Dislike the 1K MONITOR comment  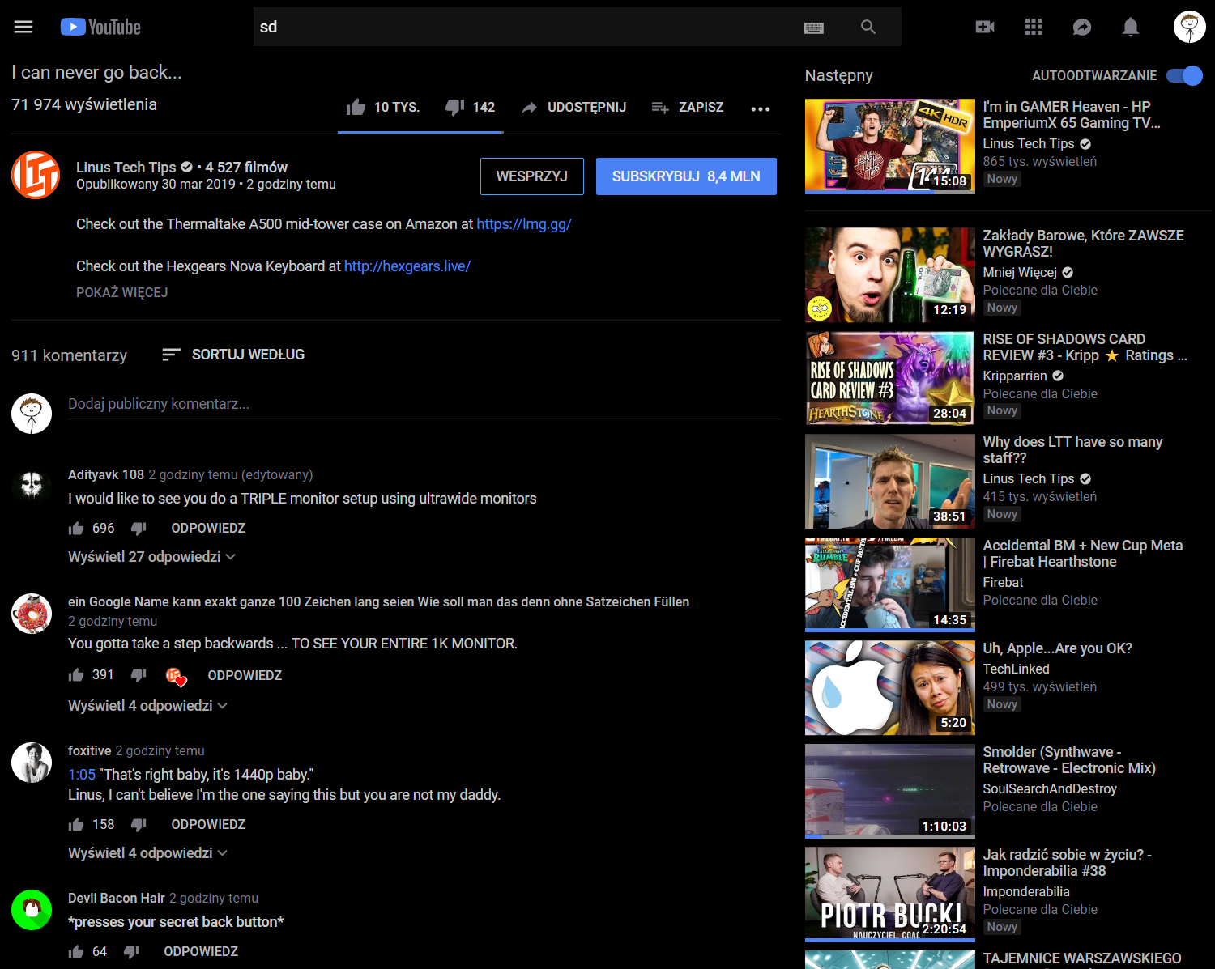139,675
